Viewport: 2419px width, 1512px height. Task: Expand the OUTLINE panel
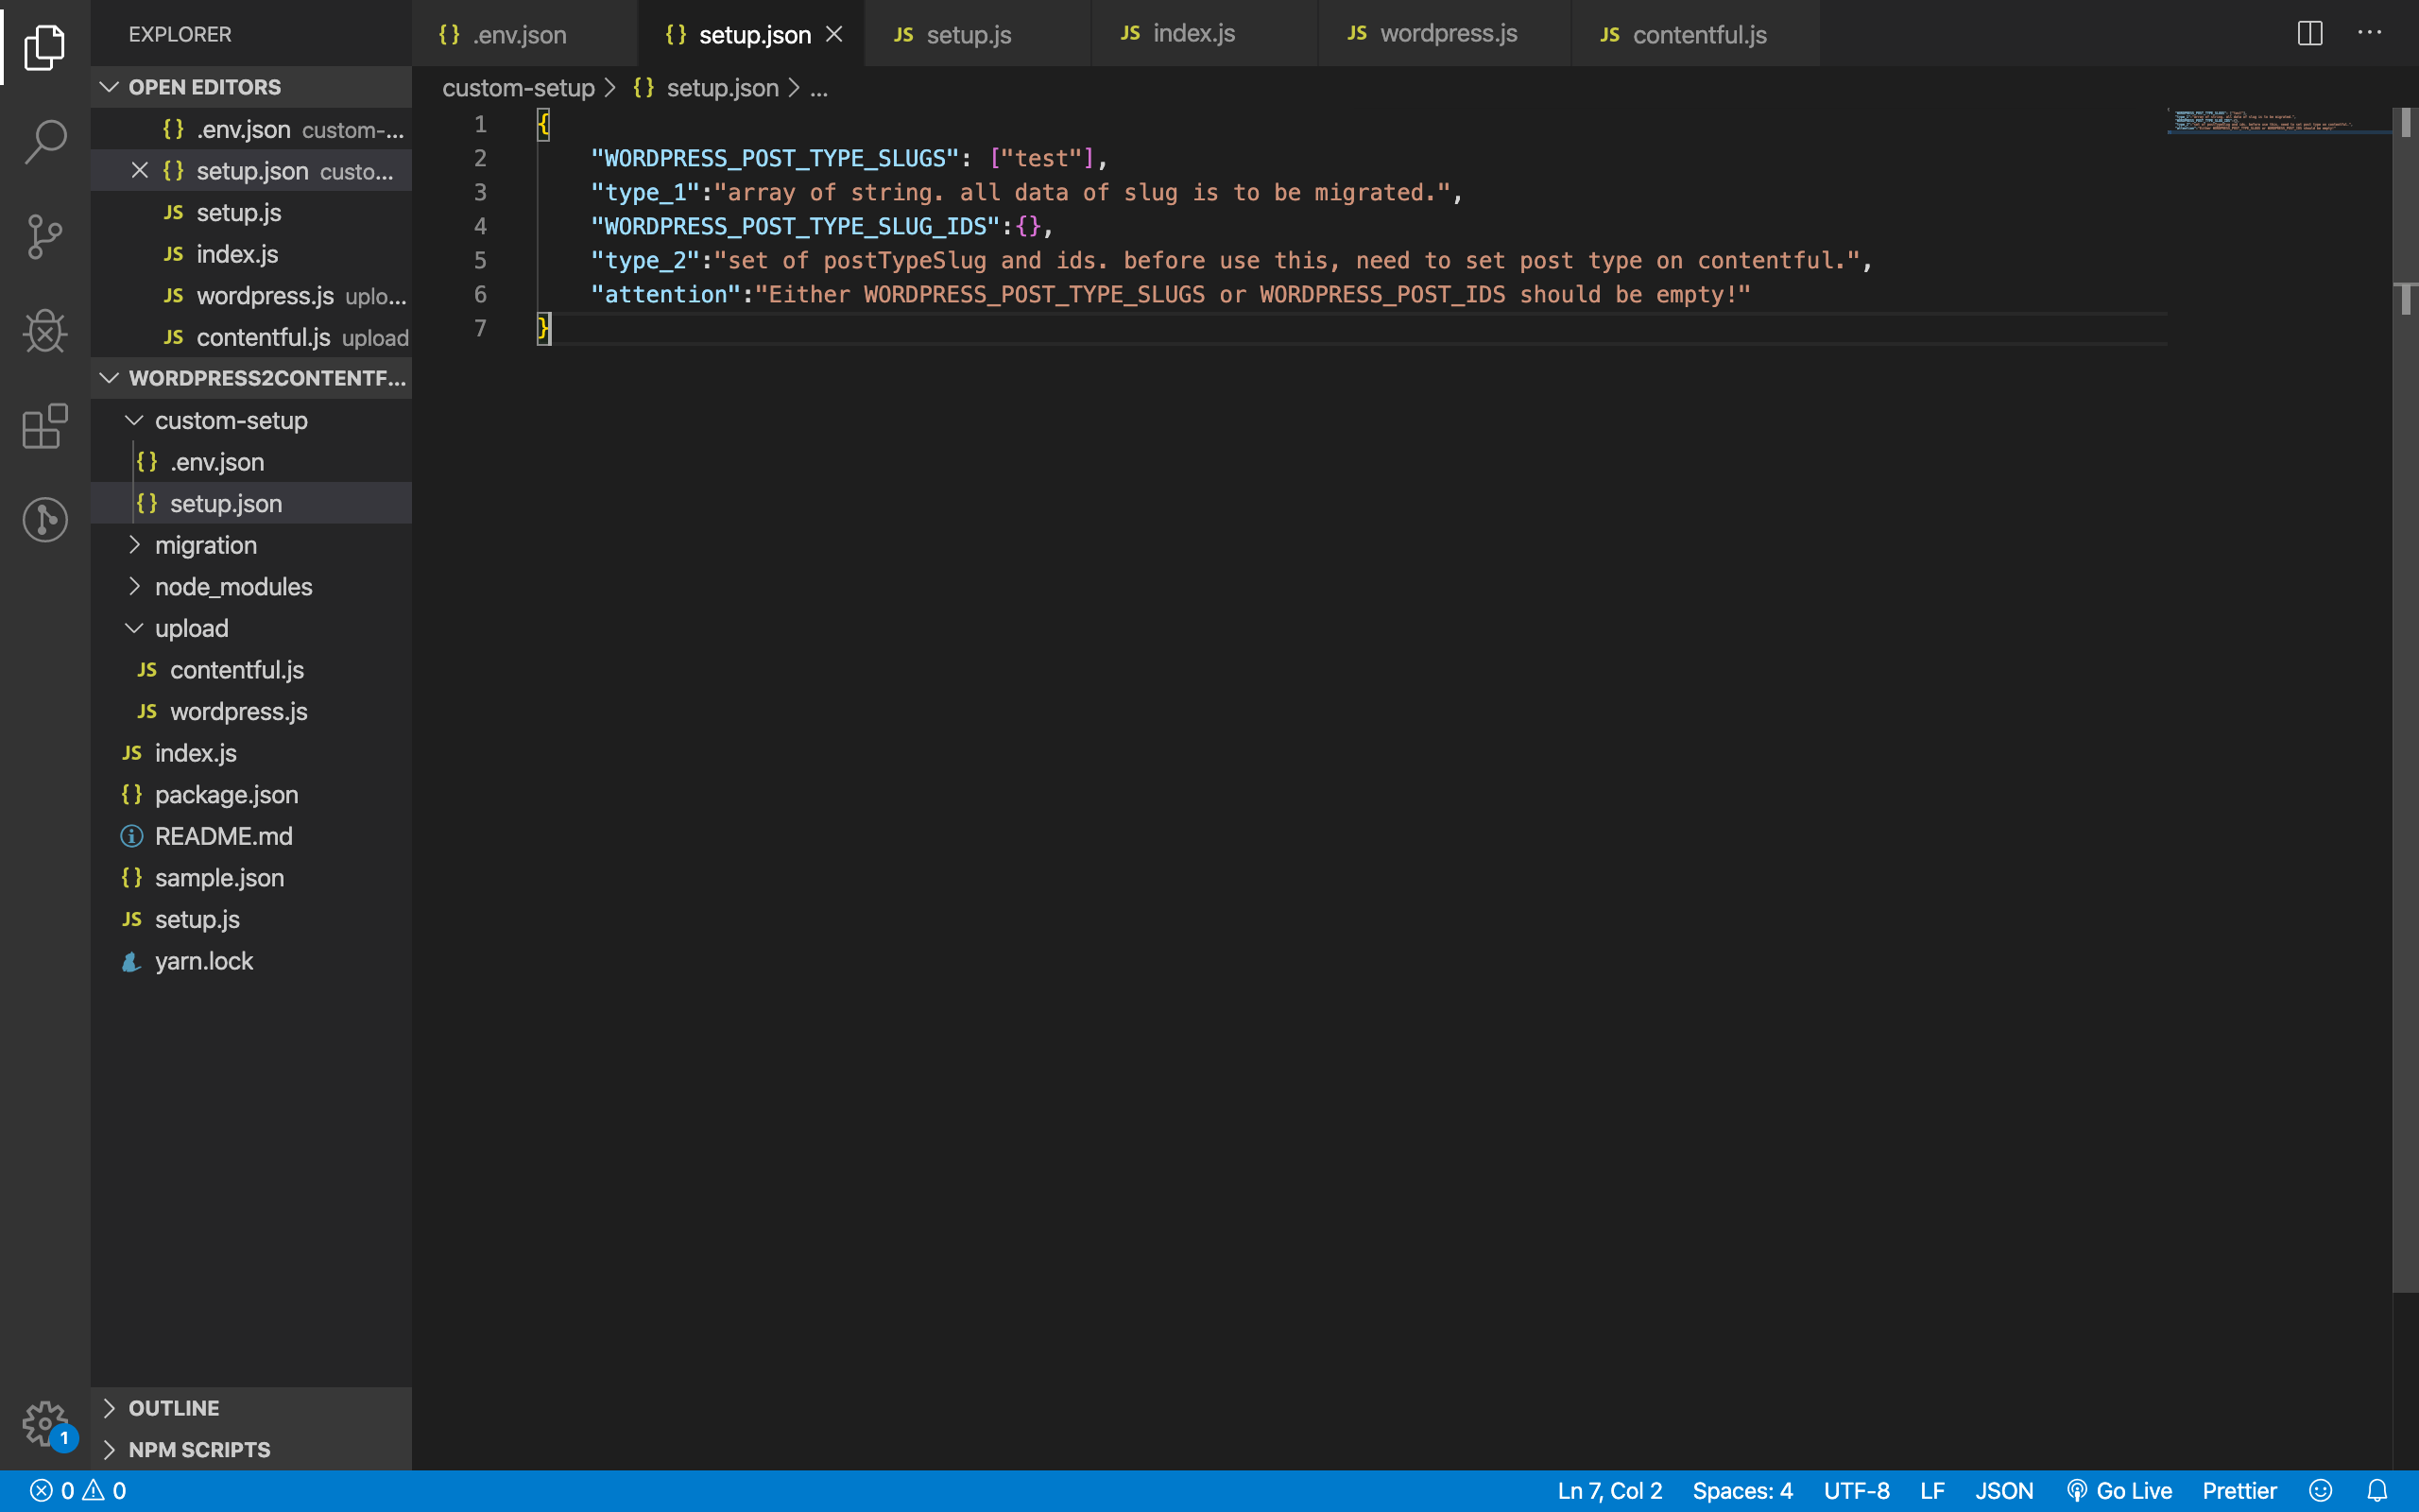click(x=173, y=1408)
